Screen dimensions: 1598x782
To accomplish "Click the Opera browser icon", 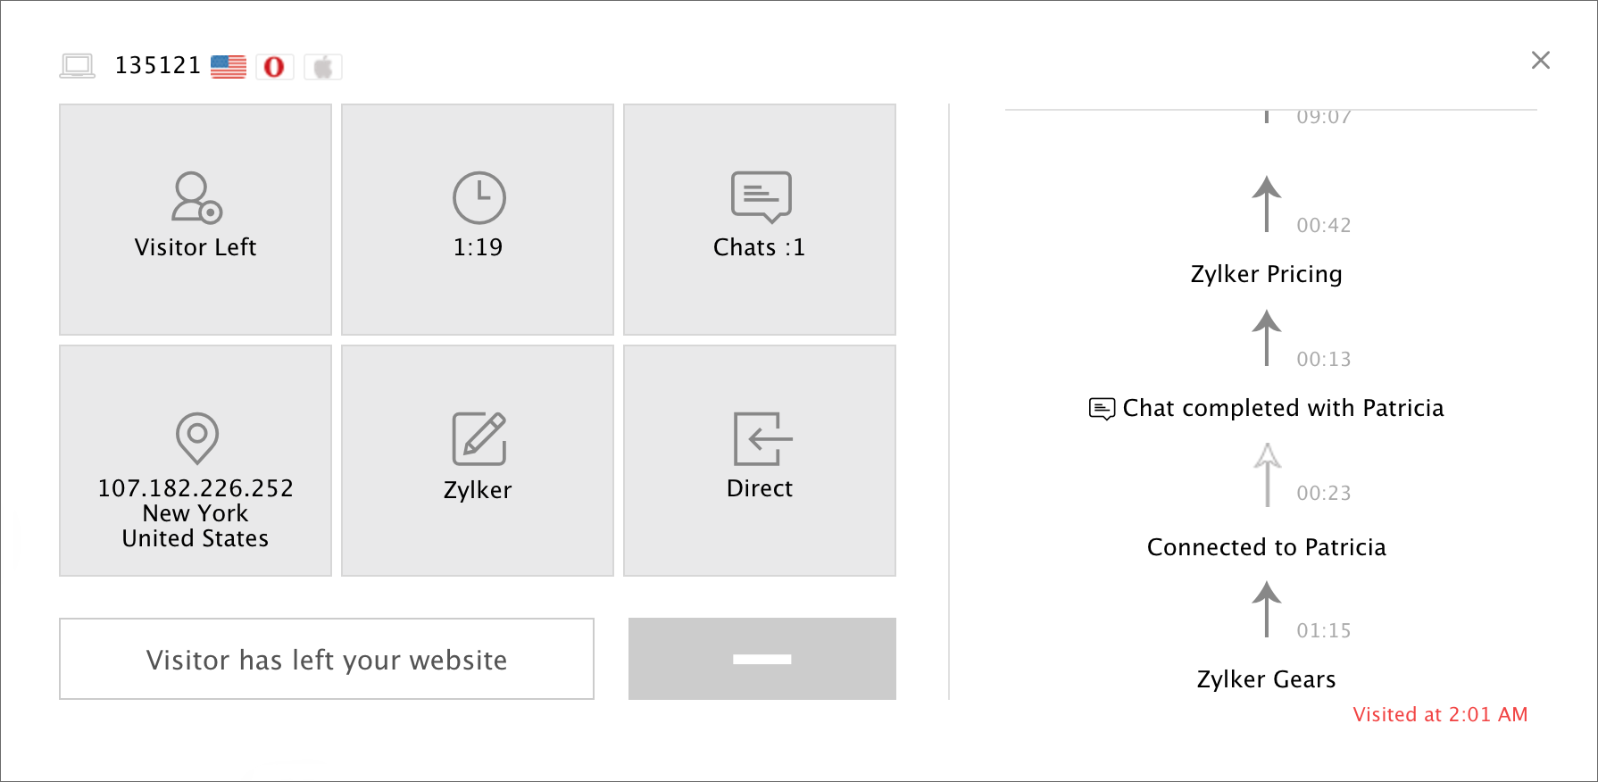I will point(274,66).
